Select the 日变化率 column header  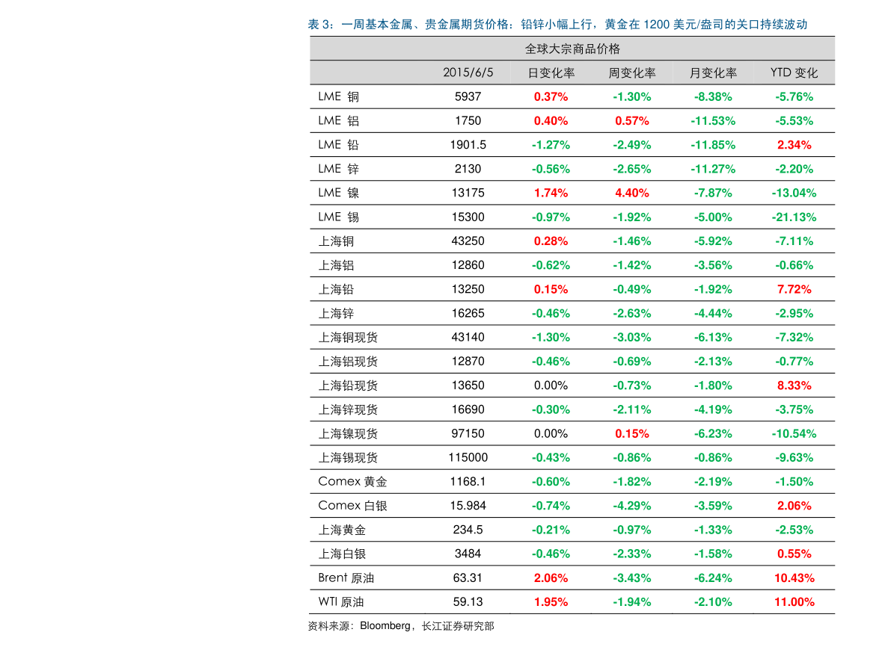[x=551, y=73]
